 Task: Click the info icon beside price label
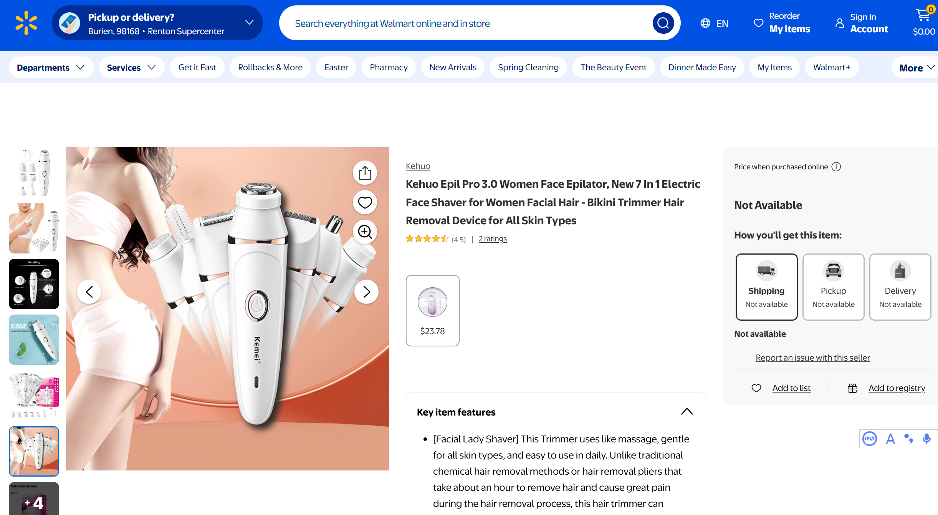[836, 167]
